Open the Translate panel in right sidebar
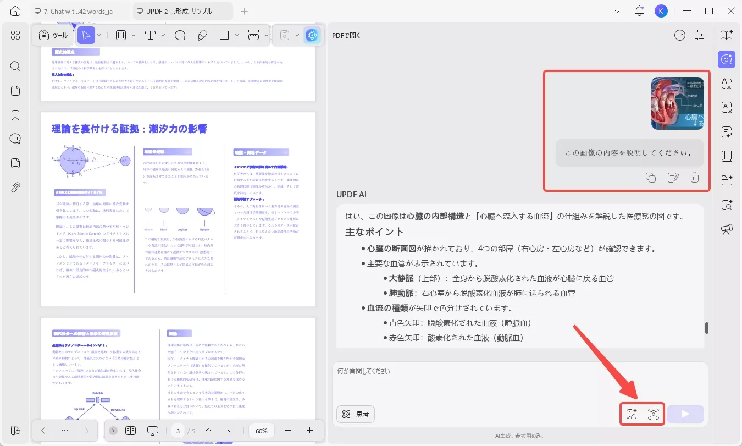The image size is (742, 446). coord(727,84)
